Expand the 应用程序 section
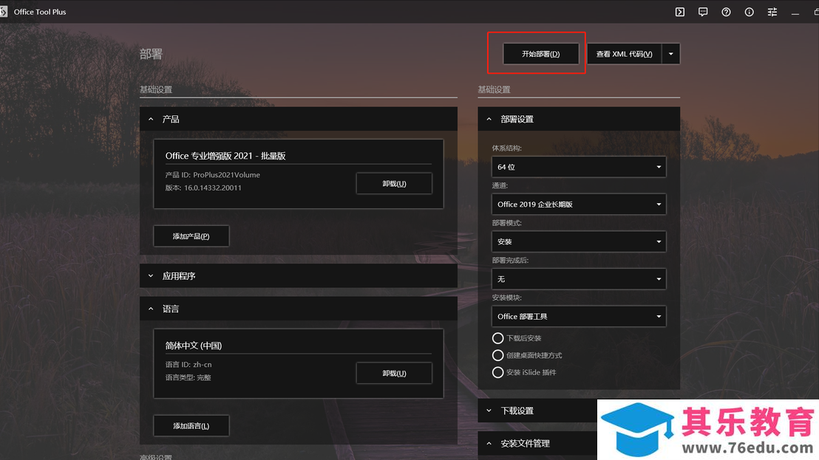Screen dimensions: 819x460 (x=298, y=276)
